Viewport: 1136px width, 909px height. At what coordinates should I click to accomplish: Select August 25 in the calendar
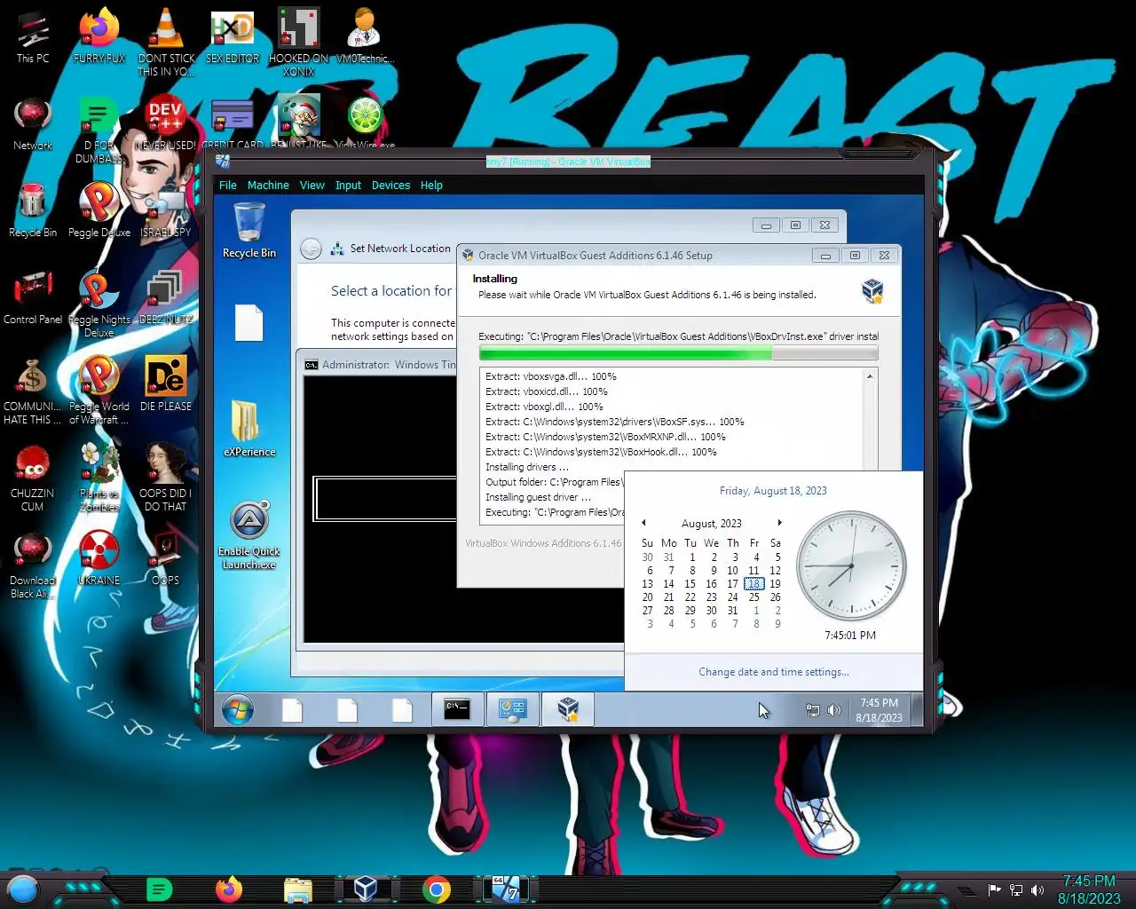coord(753,597)
